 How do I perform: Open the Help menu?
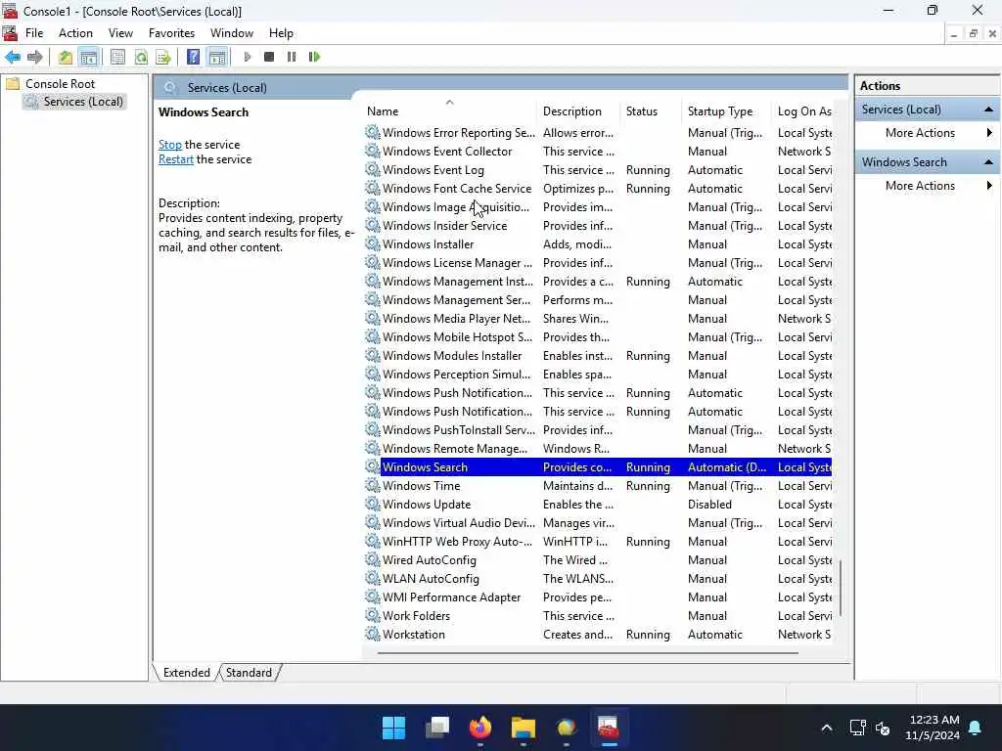(281, 33)
